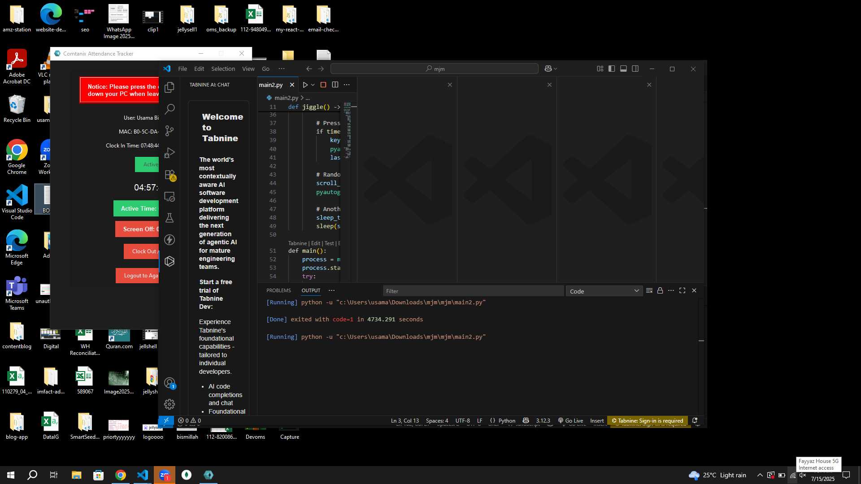Click the editor minimap
This screenshot has width=861, height=484.
[x=347, y=130]
